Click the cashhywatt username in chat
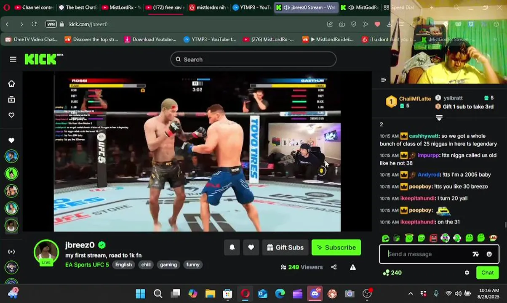This screenshot has width=507, height=303. [x=424, y=136]
